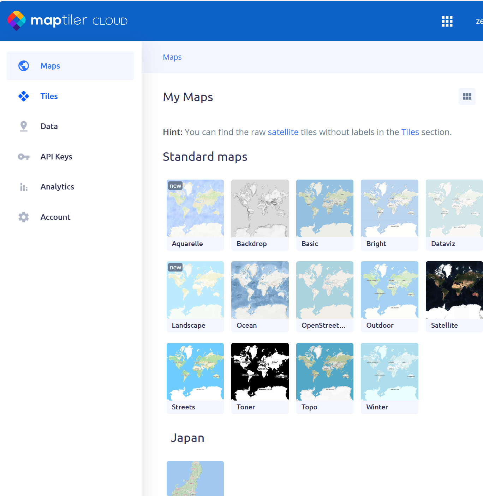
Task: Open the Aquarelle map thumbnail
Action: coord(195,209)
